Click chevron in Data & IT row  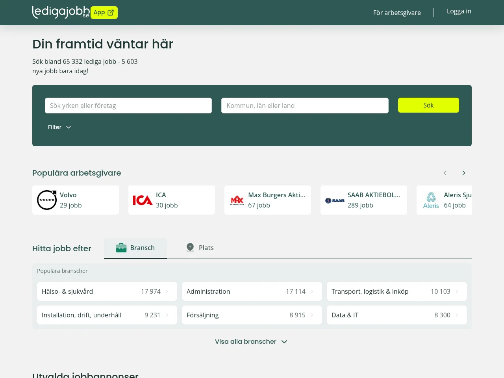coord(457,315)
